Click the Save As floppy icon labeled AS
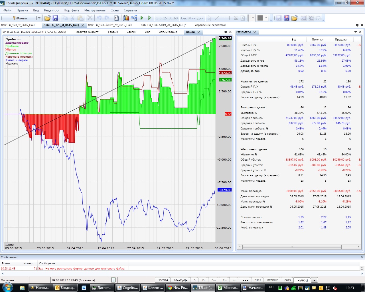 287,18
